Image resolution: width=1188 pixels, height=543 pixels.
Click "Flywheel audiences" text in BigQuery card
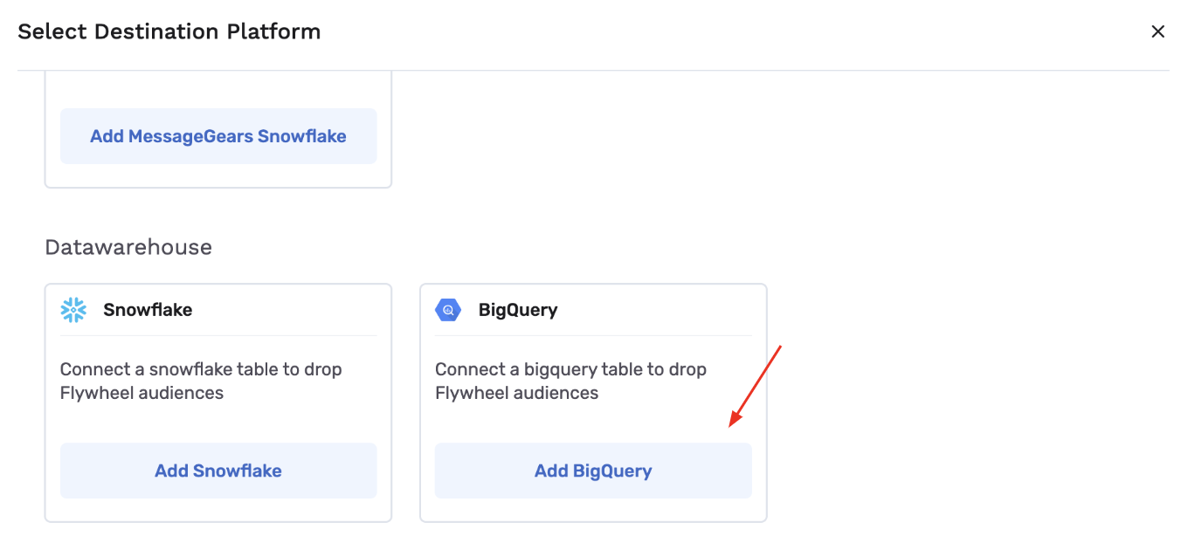(x=516, y=393)
